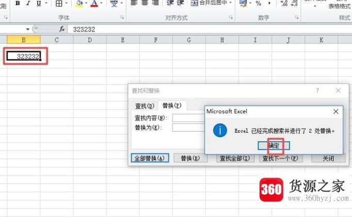
Task: Switch to 查找(D) tab
Action: point(145,106)
